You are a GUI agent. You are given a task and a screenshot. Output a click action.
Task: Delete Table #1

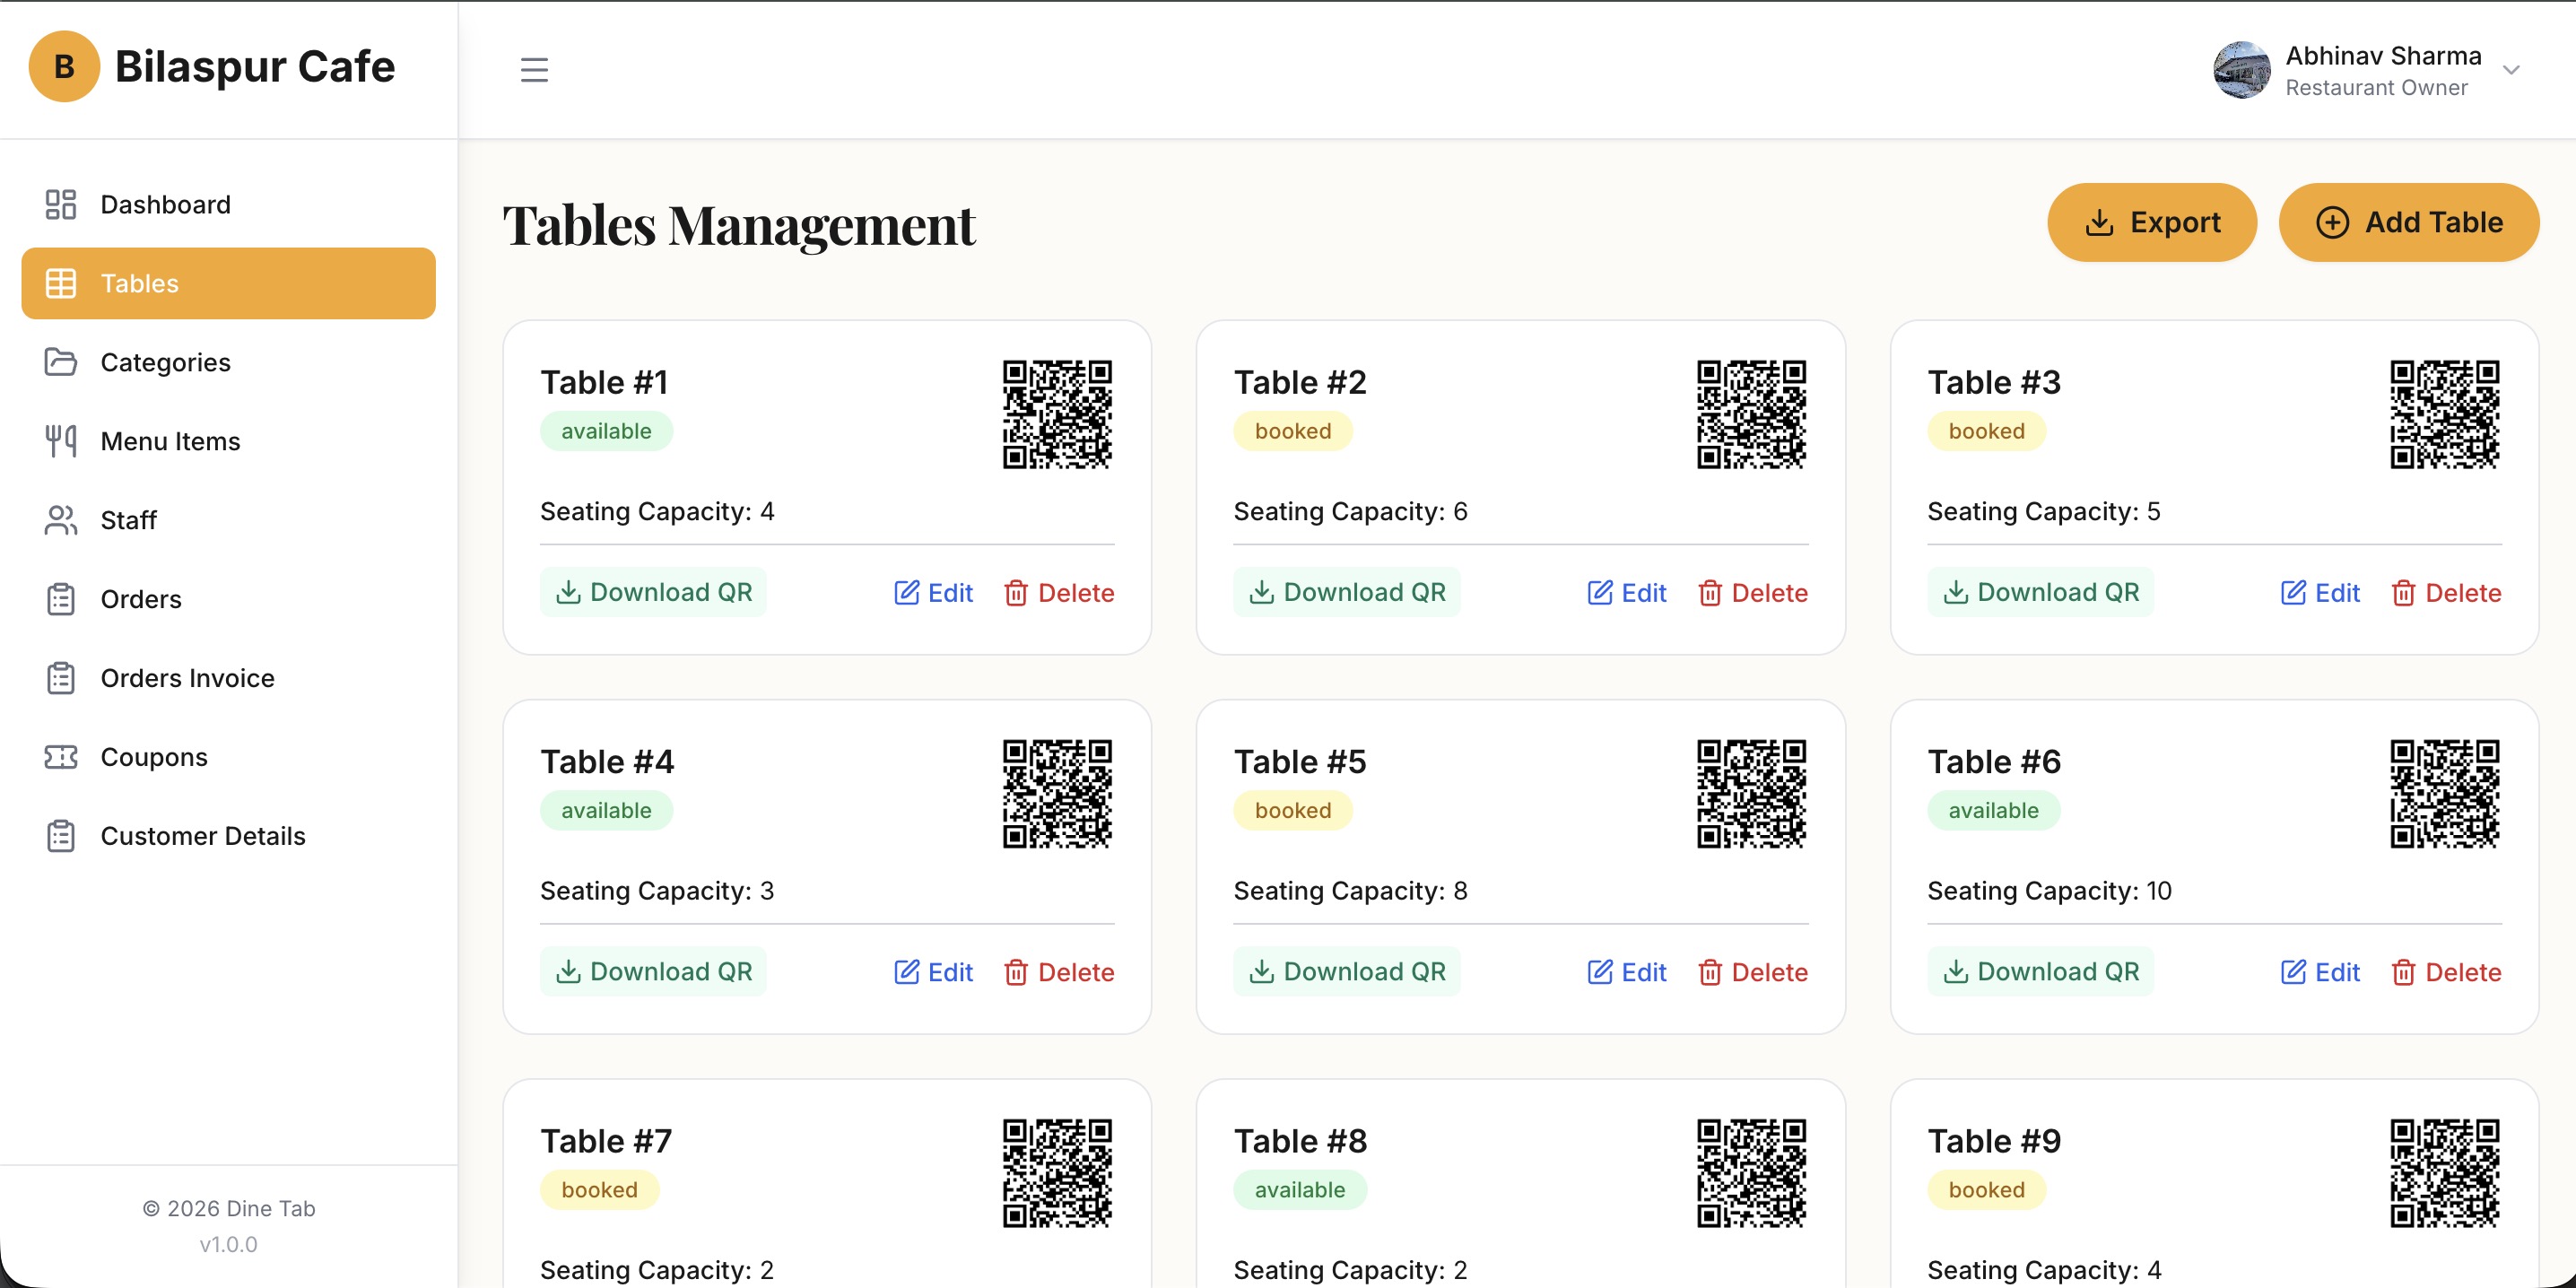click(x=1059, y=593)
